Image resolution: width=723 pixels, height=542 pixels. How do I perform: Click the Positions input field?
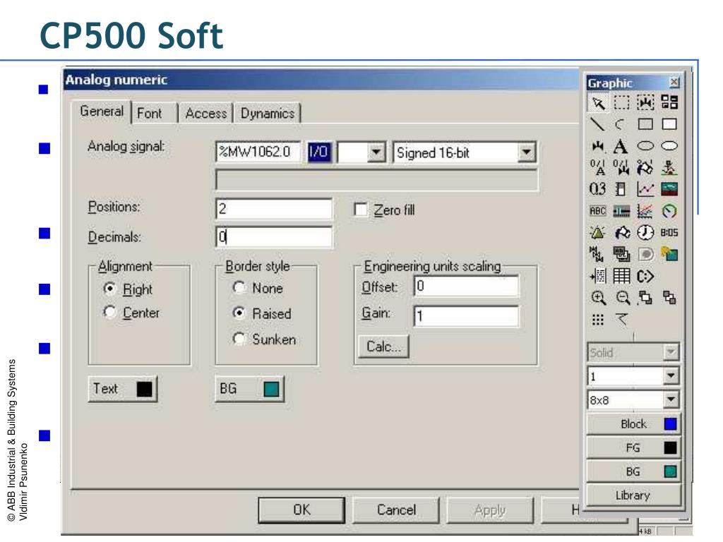click(x=274, y=209)
